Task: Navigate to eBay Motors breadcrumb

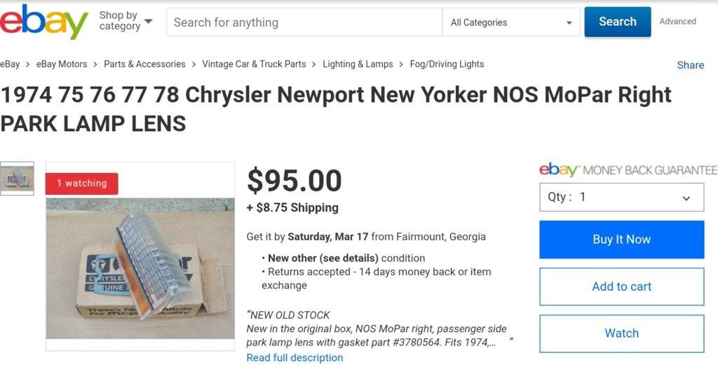Action: 62,64
